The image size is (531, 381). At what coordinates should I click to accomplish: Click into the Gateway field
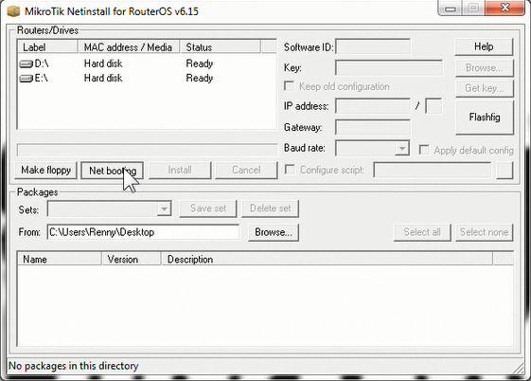373,127
